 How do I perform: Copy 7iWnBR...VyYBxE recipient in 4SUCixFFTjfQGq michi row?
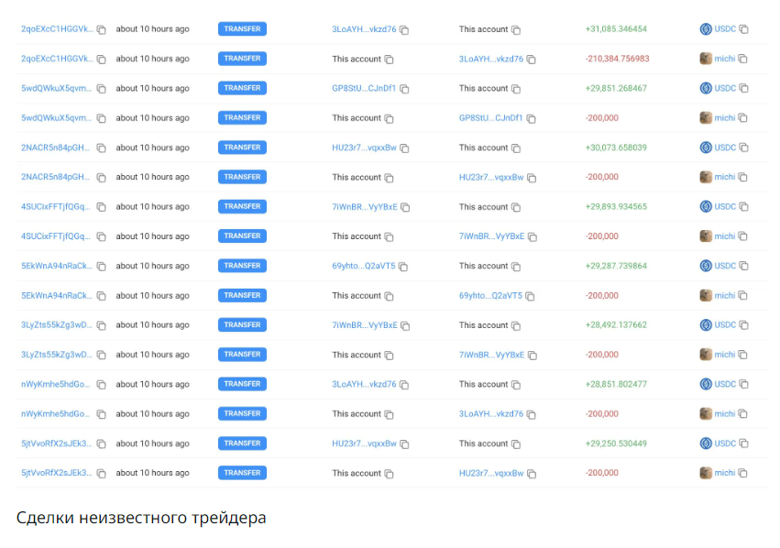tap(533, 236)
